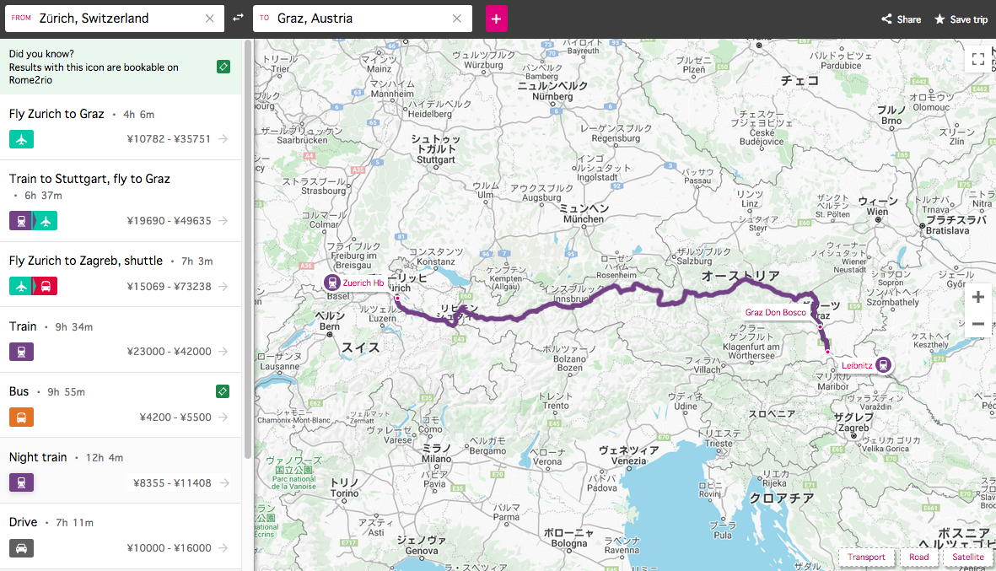Edit the To field Graz, Austria

(362, 19)
